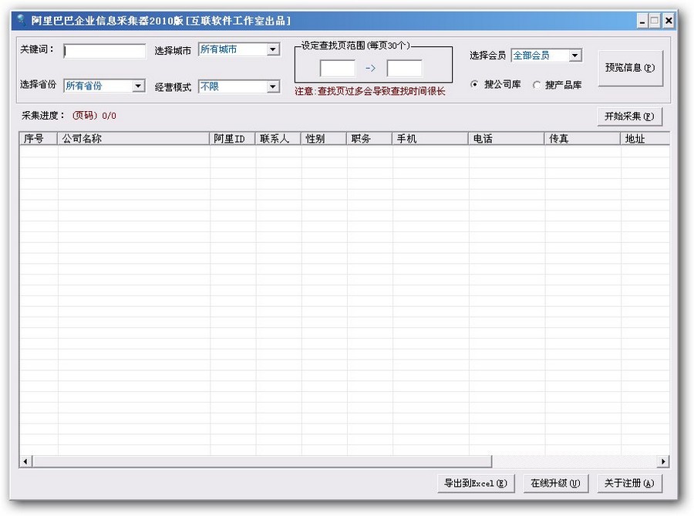Click the 阿里ID column header

point(232,139)
